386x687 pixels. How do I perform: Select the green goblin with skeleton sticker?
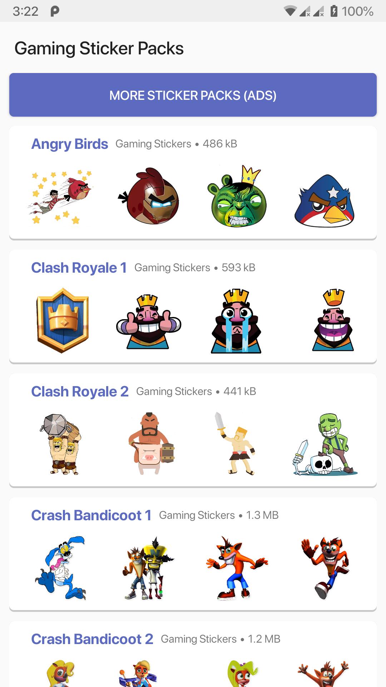(325, 444)
